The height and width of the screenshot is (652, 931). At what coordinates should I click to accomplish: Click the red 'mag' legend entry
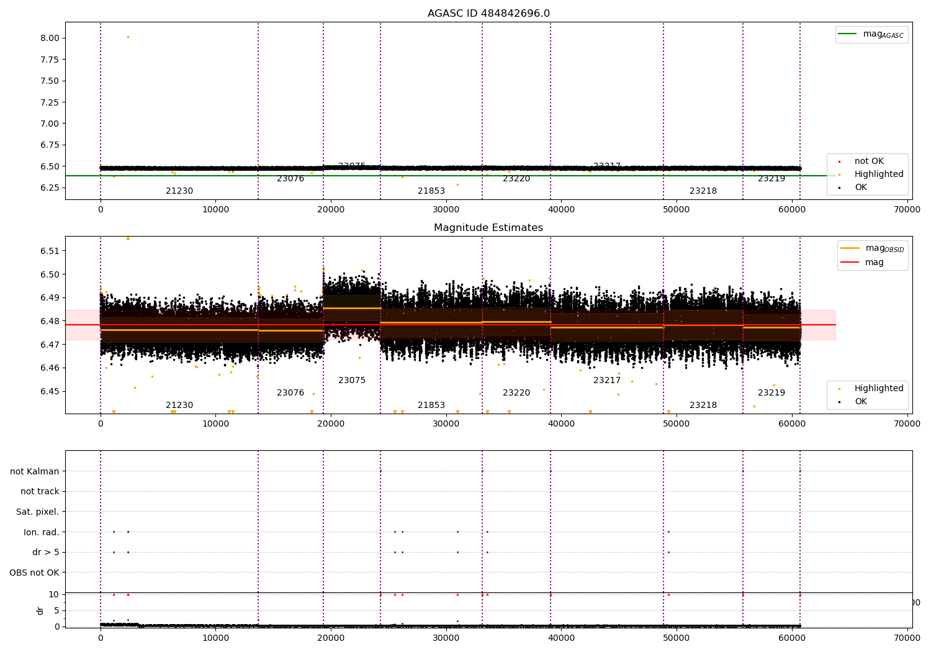pyautogui.click(x=863, y=263)
